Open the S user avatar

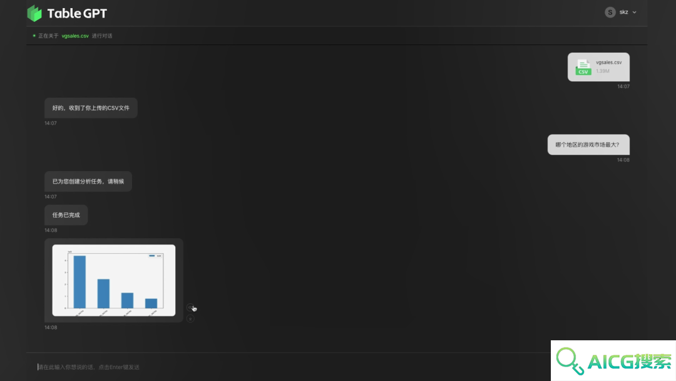610,13
